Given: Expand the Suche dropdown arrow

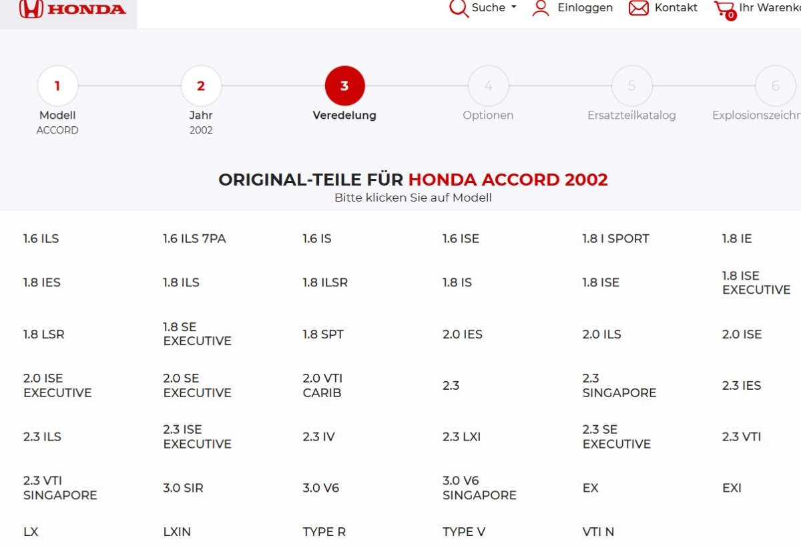Looking at the screenshot, I should click(514, 7).
